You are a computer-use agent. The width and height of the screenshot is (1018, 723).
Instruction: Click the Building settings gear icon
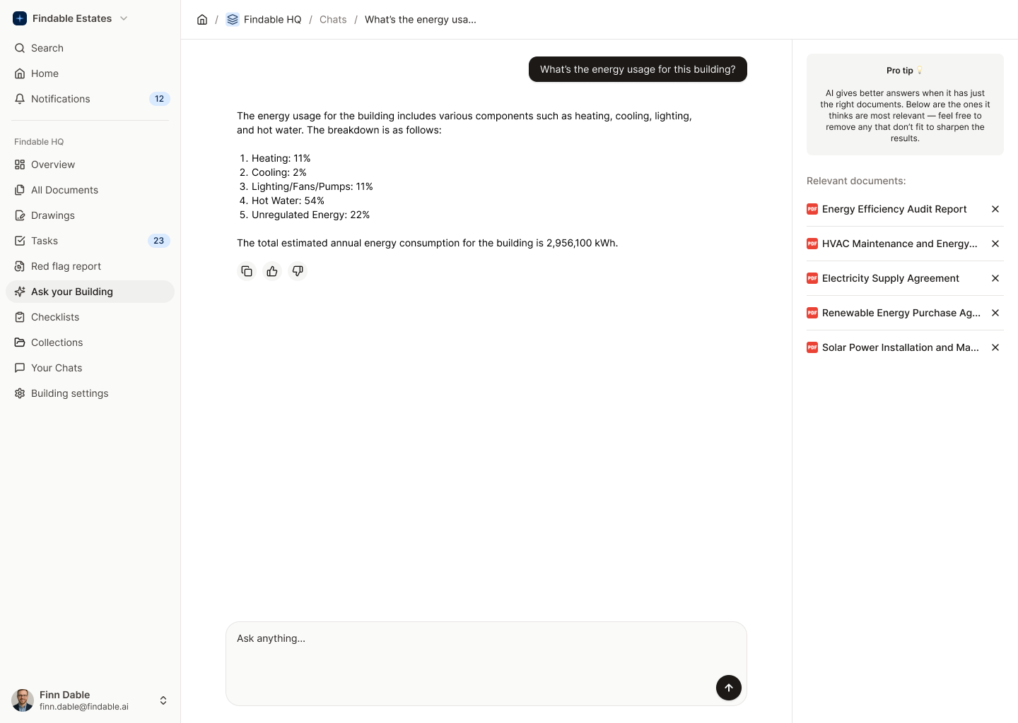(x=20, y=393)
